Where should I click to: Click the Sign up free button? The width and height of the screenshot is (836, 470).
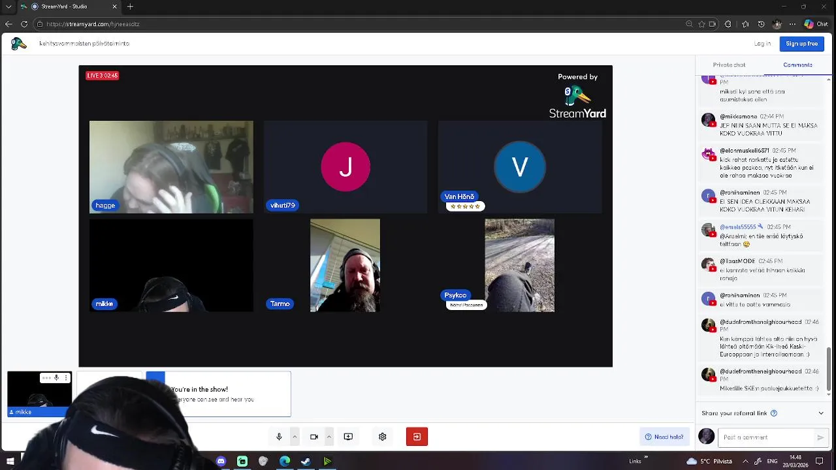(x=801, y=44)
